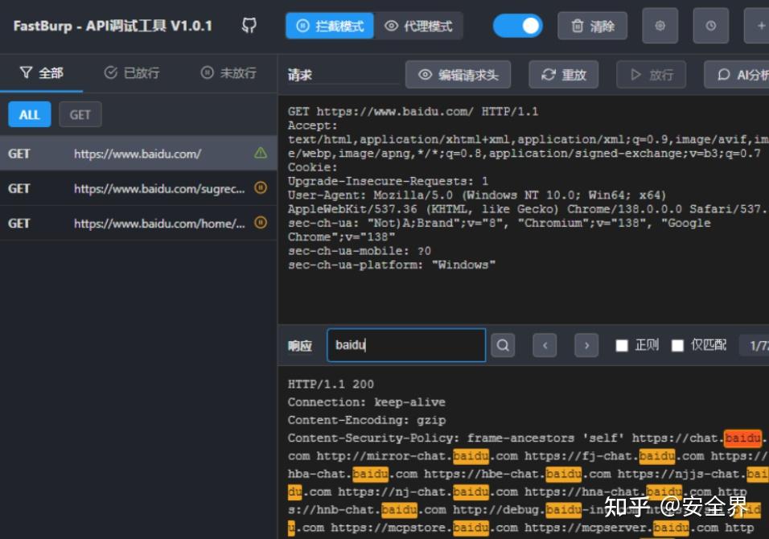Image resolution: width=769 pixels, height=539 pixels.
Task: Click the 'Cookie:' header line
Action: [x=312, y=167]
